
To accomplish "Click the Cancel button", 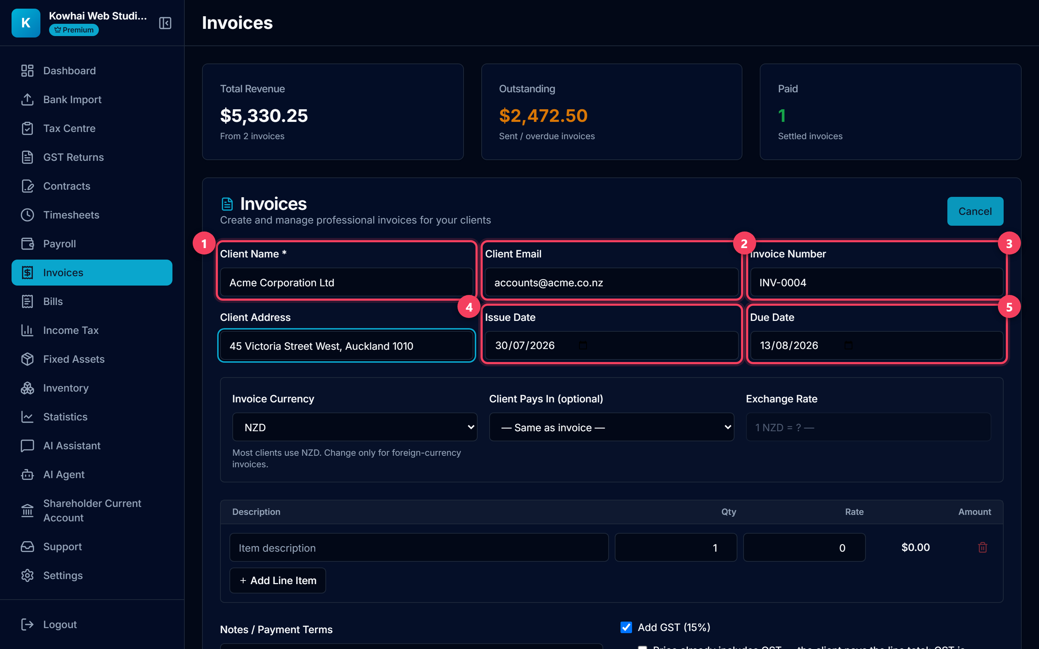I will 975,211.
